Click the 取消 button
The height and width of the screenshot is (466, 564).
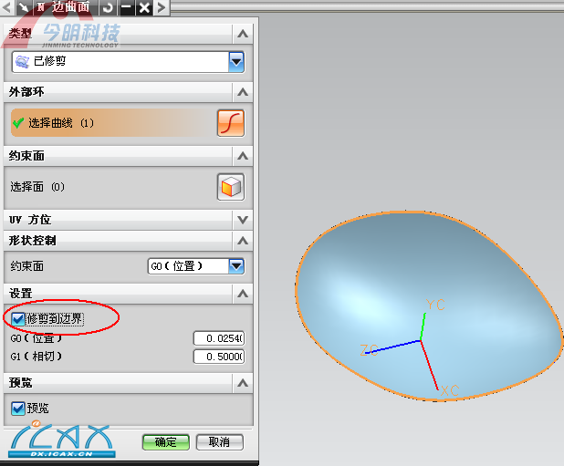pyautogui.click(x=219, y=442)
